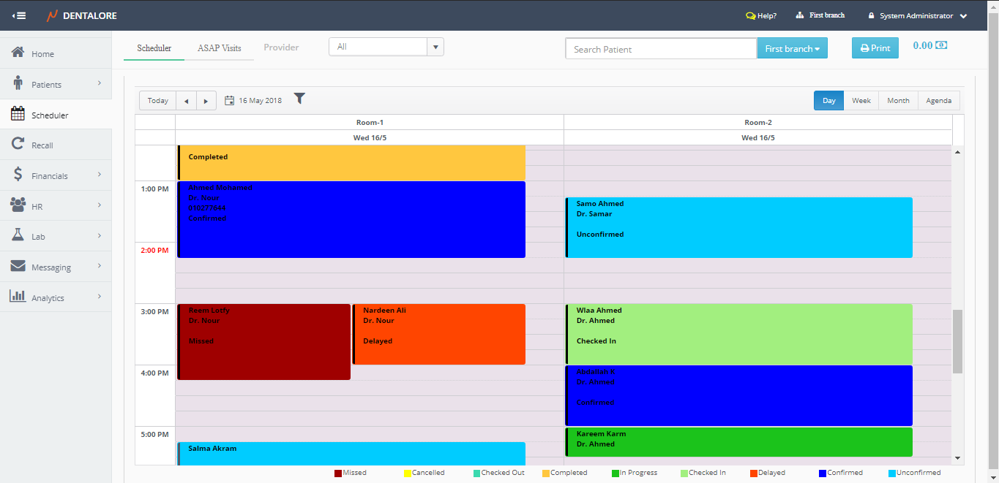
Task: Click the funnel filter icon
Action: (x=299, y=99)
